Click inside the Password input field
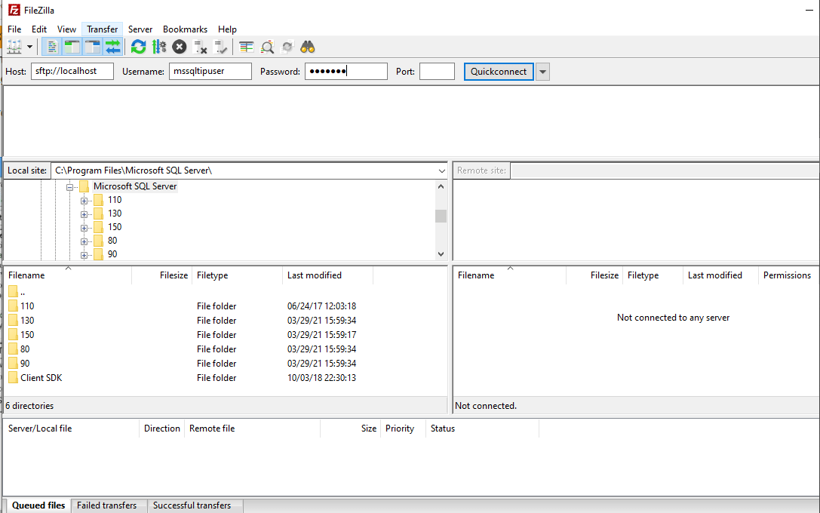Viewport: 820px width, 513px height. [x=346, y=71]
